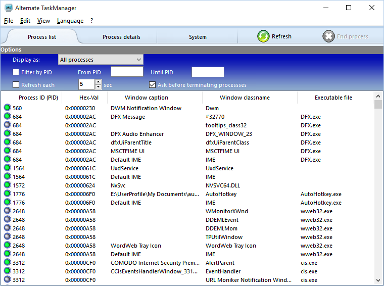Click the refresh interval seconds field

coord(87,84)
